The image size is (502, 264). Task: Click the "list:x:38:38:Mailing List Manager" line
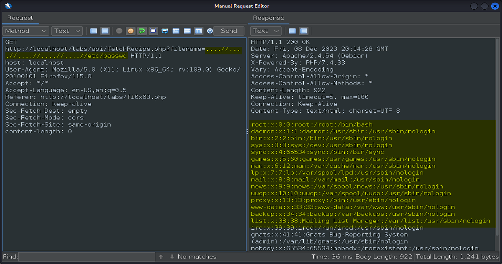pyautogui.click(x=371, y=221)
